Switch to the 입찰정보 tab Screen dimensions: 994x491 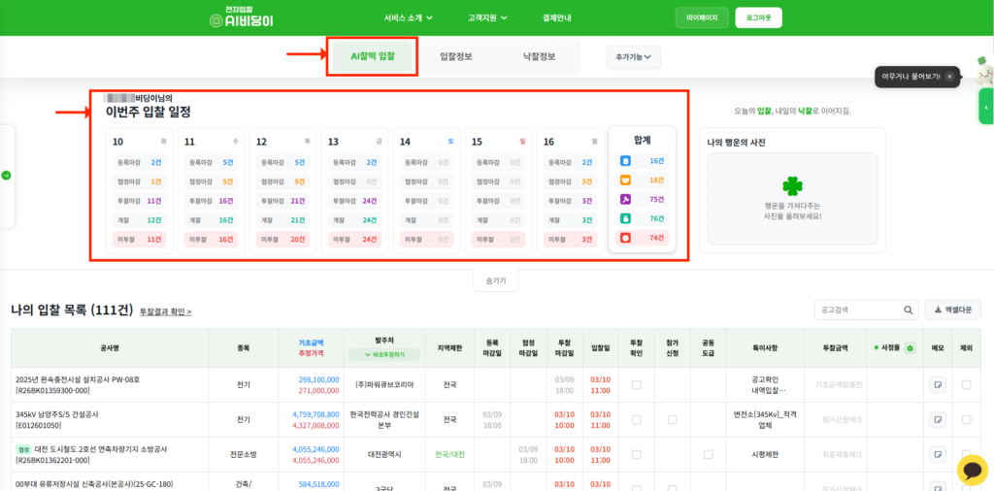[455, 57]
